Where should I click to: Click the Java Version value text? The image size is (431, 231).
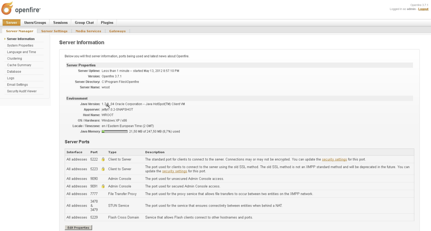(x=143, y=104)
